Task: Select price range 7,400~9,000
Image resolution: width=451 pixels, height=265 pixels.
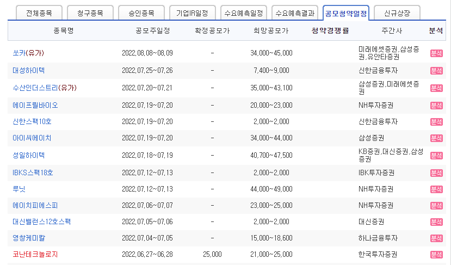Action: 271,71
